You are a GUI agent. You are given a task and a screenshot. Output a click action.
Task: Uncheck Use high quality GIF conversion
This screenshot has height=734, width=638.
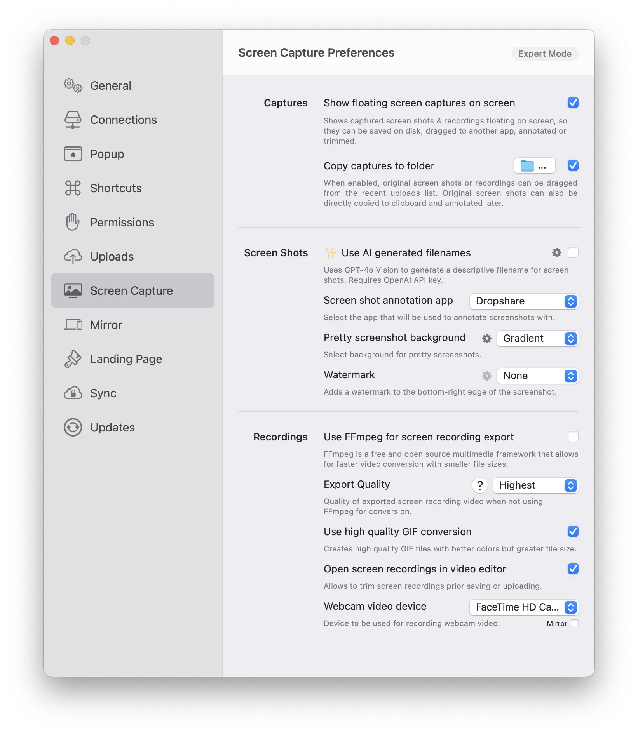click(x=573, y=532)
